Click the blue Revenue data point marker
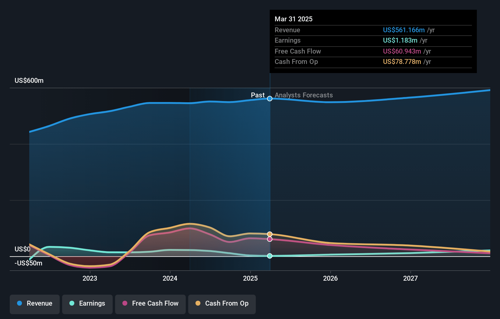 pos(270,99)
